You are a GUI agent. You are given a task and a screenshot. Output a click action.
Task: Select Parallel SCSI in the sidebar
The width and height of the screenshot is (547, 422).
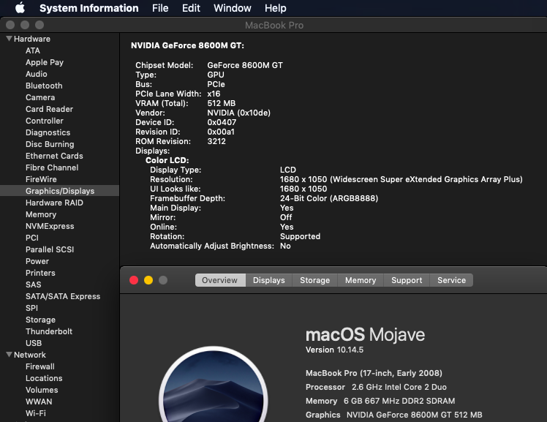50,249
